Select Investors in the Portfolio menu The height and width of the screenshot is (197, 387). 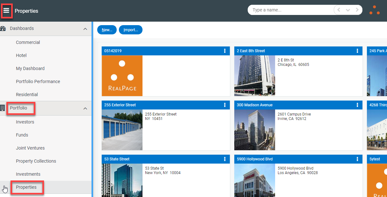coord(25,122)
